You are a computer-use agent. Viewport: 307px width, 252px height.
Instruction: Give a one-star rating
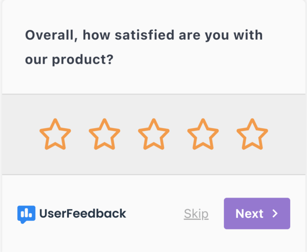55,134
